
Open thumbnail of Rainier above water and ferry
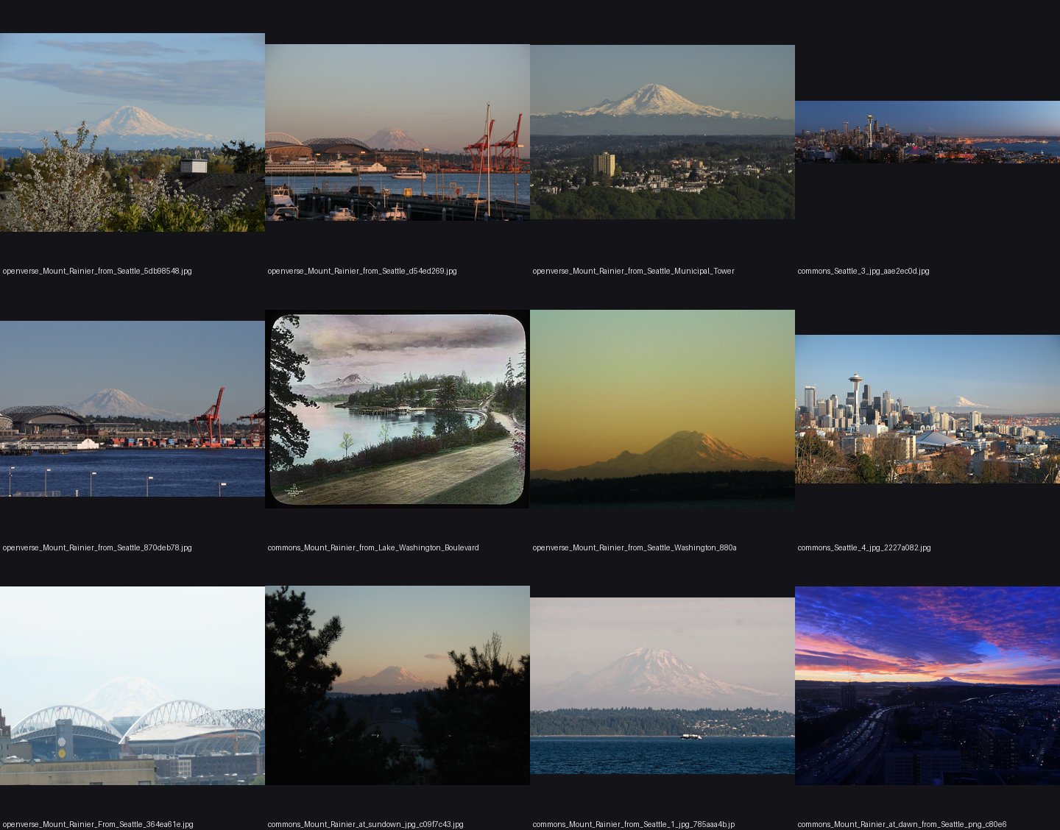pyautogui.click(x=662, y=686)
